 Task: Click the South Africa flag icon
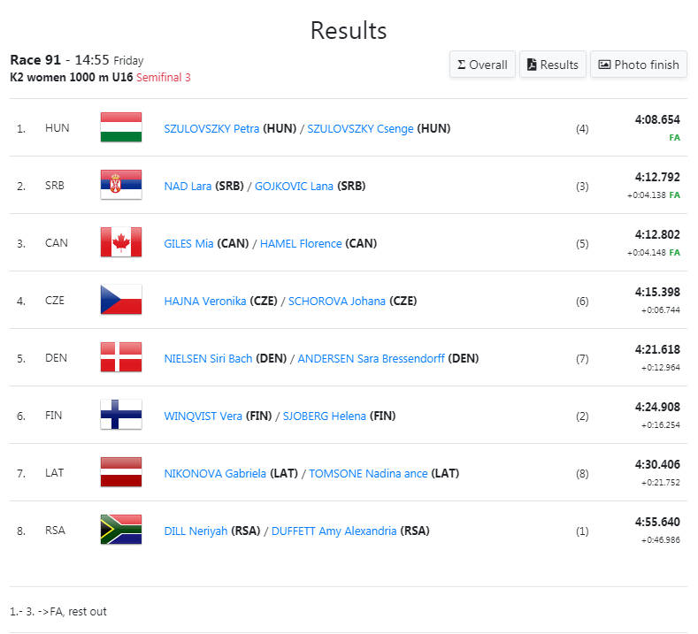pos(121,529)
